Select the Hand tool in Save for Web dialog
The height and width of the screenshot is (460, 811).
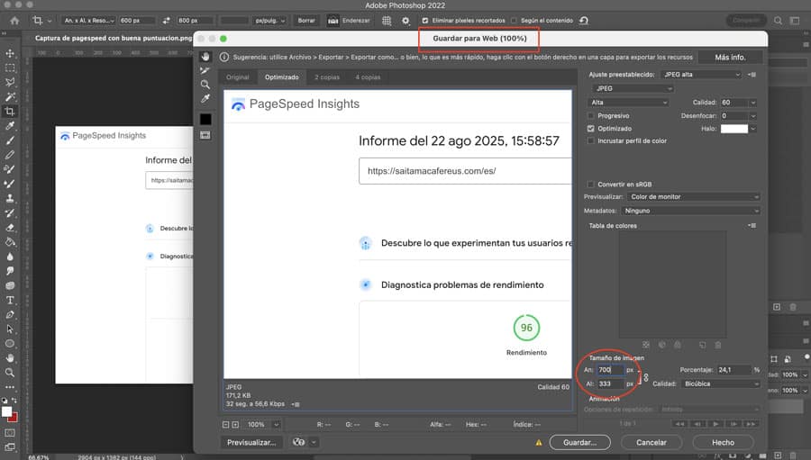pos(205,57)
